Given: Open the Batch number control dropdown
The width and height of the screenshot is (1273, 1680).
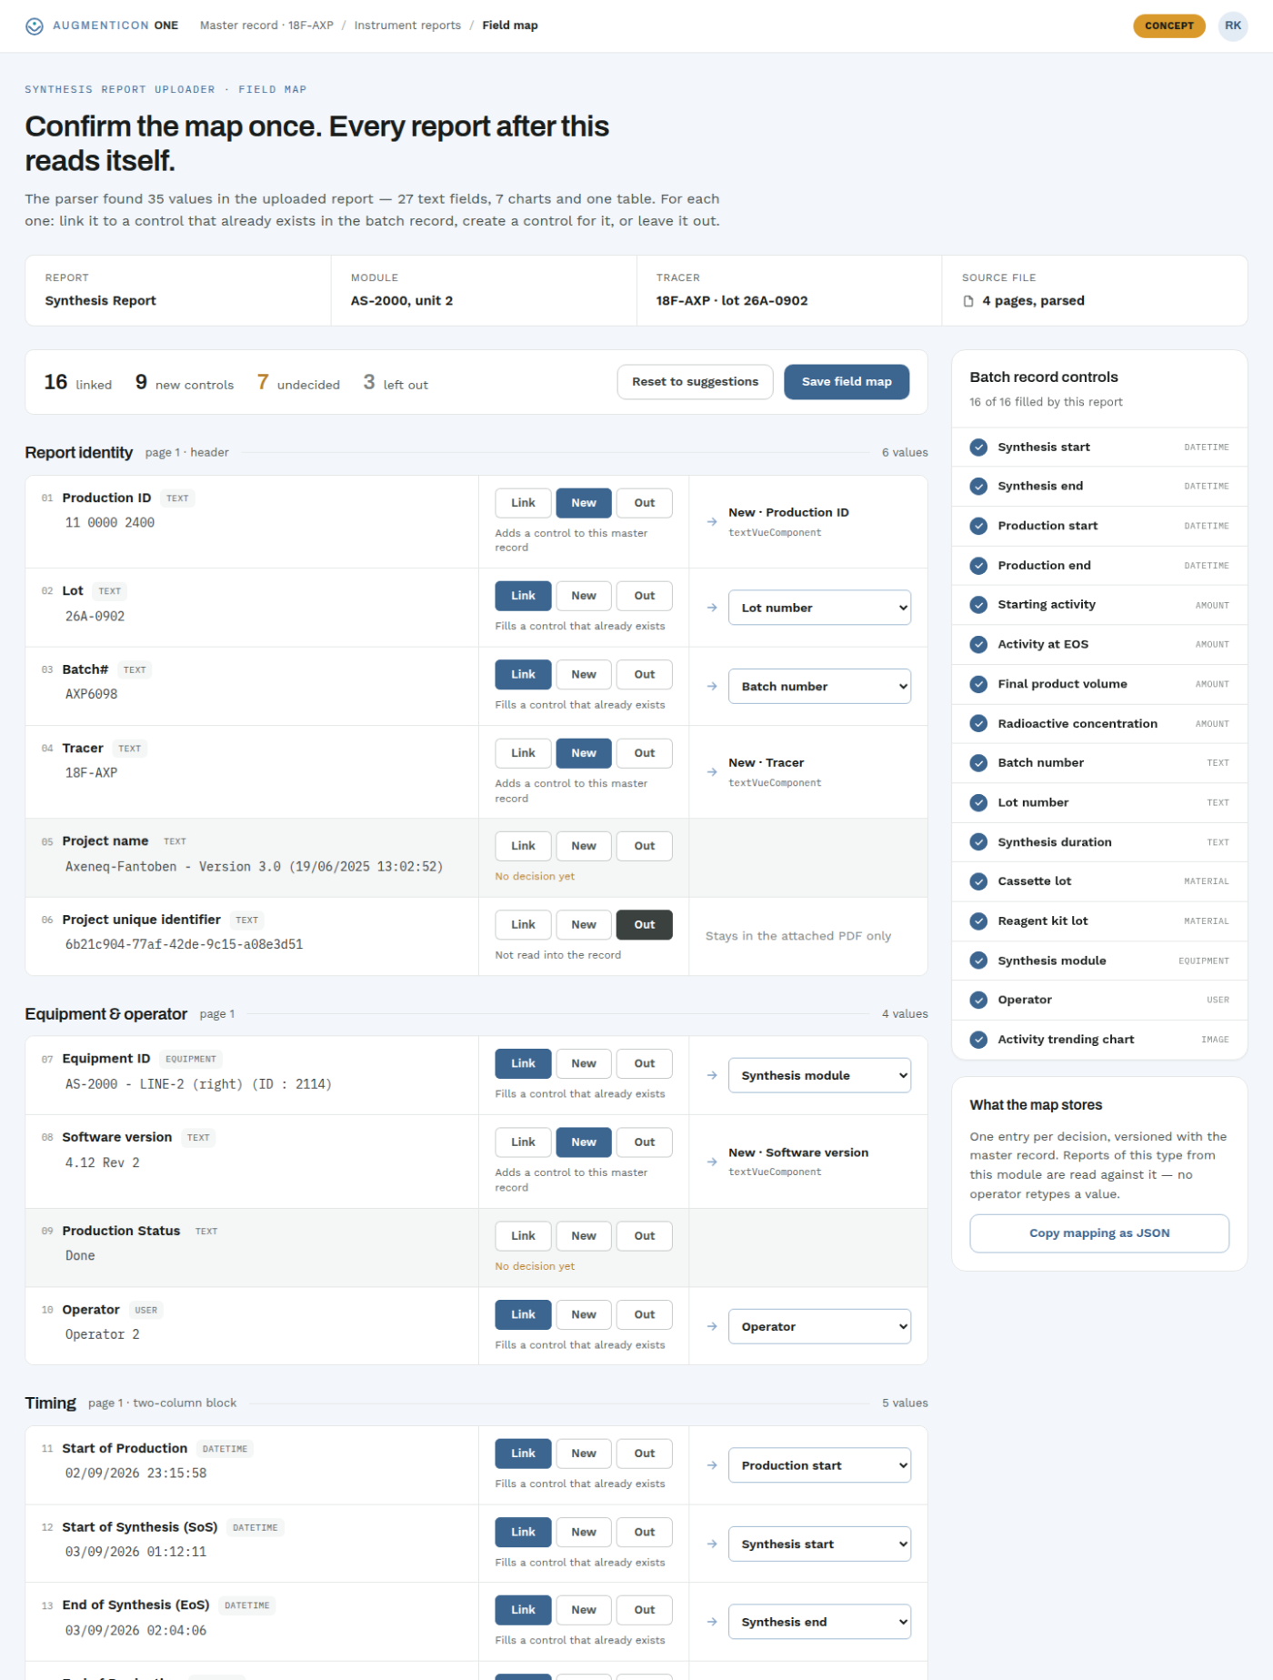Looking at the screenshot, I should tap(819, 687).
